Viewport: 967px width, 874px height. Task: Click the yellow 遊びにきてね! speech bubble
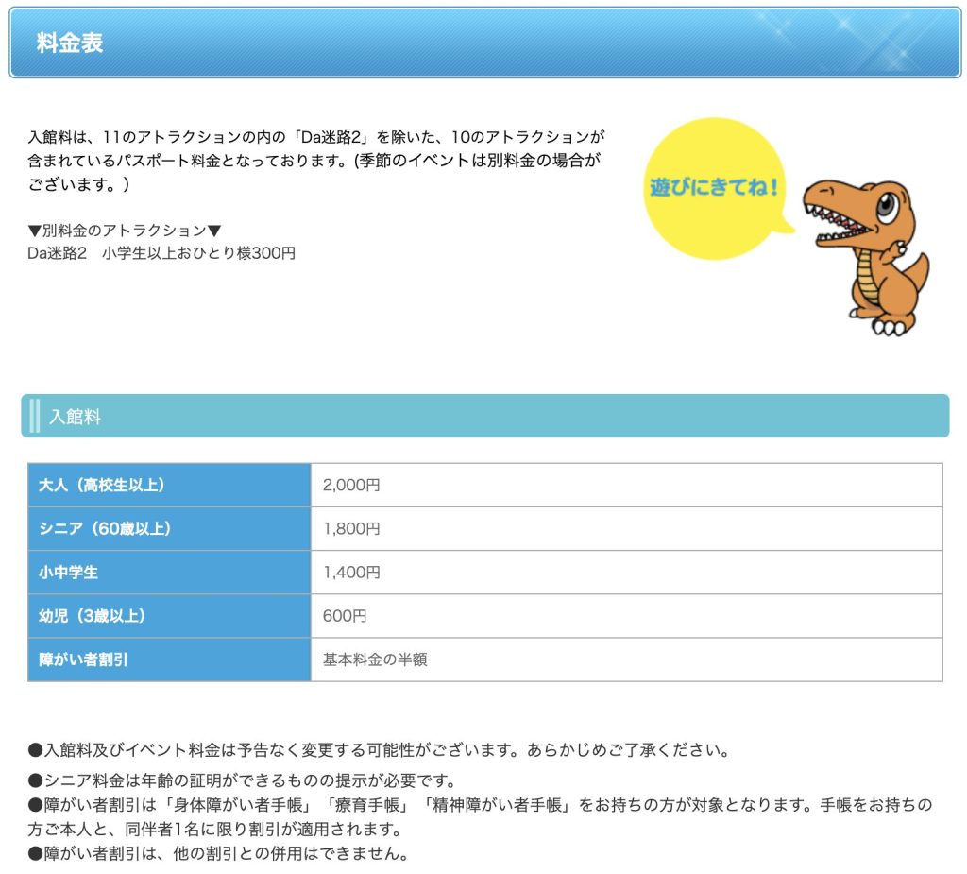tap(713, 187)
